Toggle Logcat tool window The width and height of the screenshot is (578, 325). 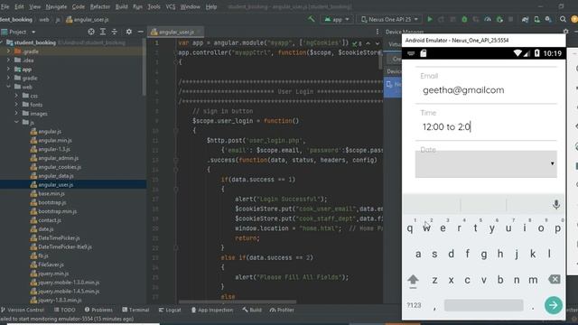click(x=170, y=310)
